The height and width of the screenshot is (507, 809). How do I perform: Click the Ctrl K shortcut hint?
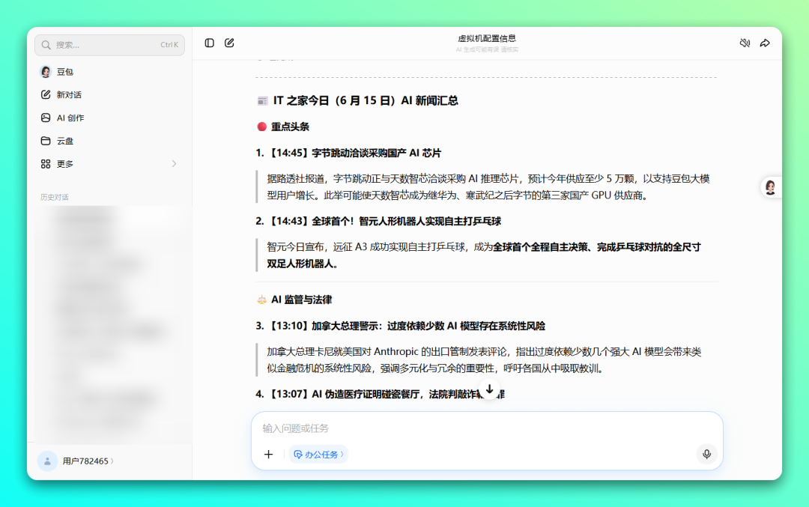click(169, 45)
